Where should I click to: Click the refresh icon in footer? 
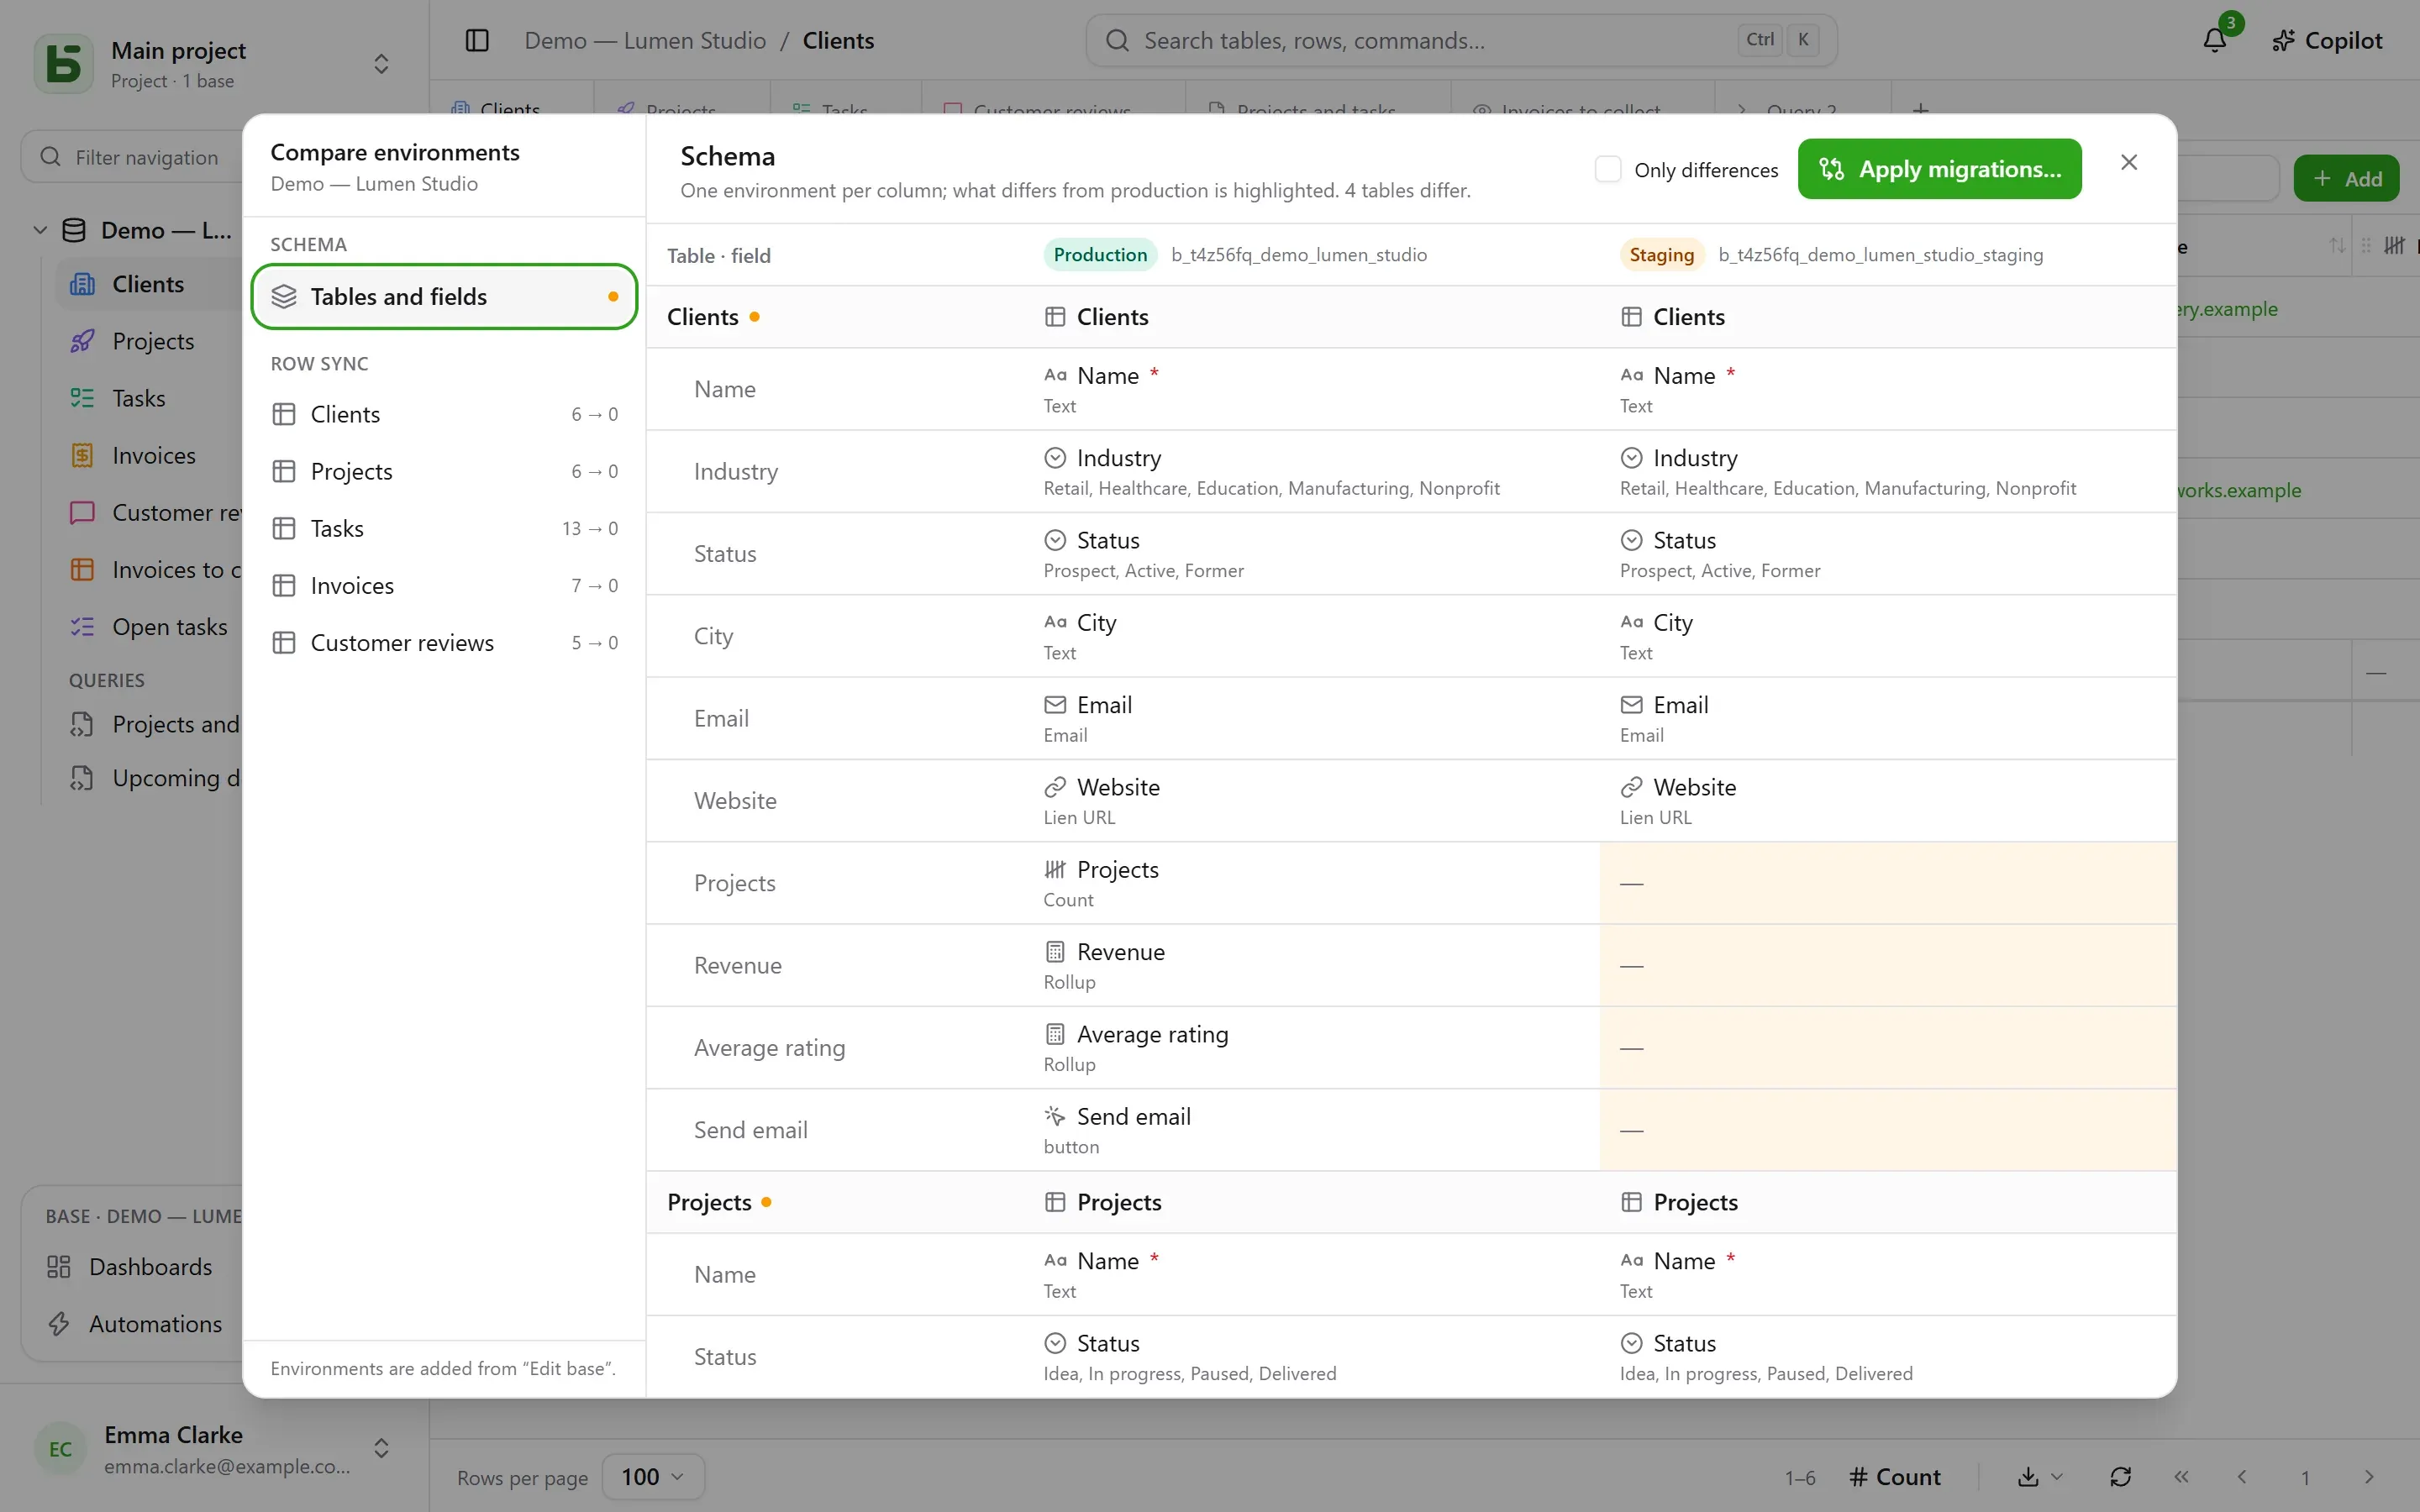[x=2120, y=1477]
